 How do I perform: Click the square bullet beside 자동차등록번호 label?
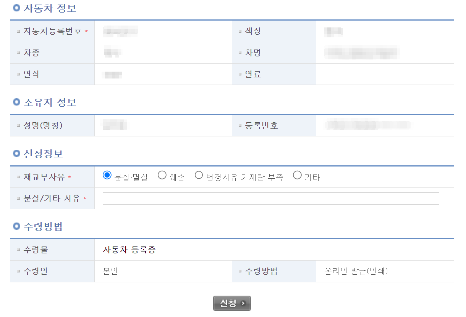coord(18,31)
